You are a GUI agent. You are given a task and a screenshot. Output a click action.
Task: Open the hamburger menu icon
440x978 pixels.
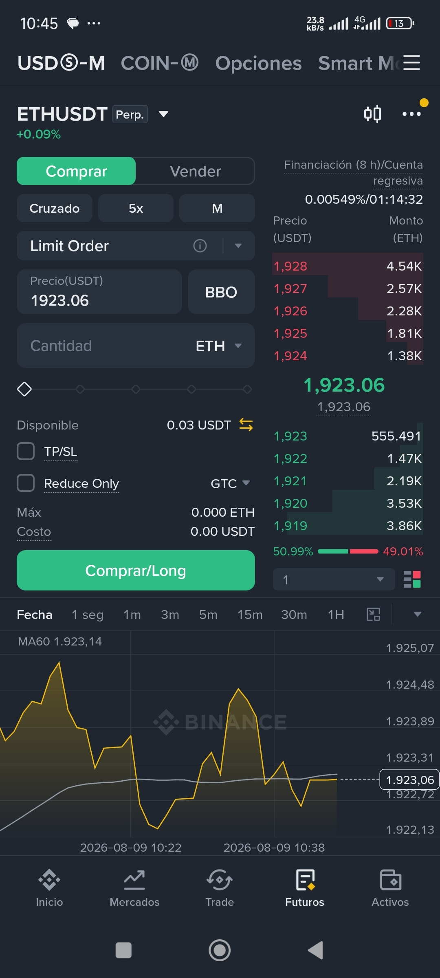pos(411,63)
